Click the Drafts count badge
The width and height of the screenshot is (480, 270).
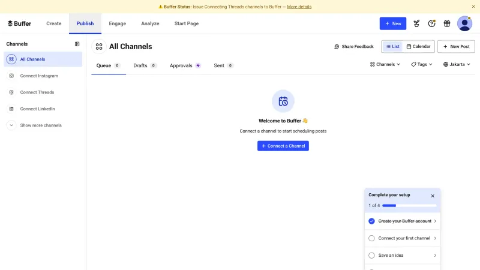(x=154, y=65)
